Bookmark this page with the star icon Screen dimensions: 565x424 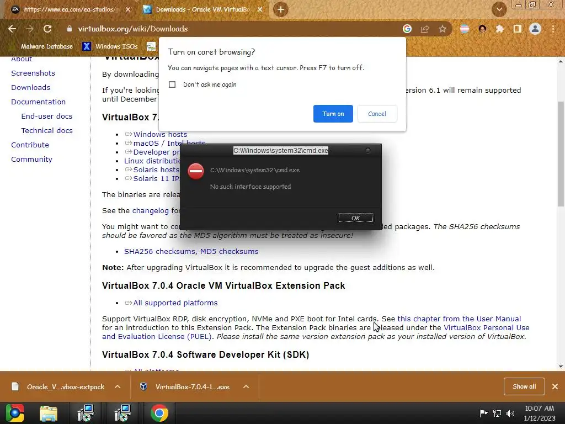pyautogui.click(x=443, y=29)
